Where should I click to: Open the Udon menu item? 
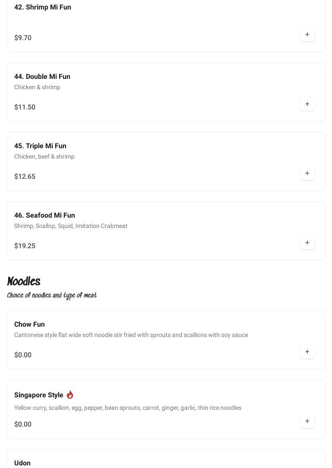pos(22,463)
